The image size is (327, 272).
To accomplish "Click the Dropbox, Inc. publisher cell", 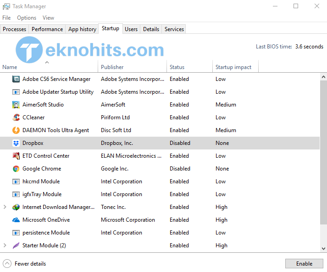I will coord(117,143).
